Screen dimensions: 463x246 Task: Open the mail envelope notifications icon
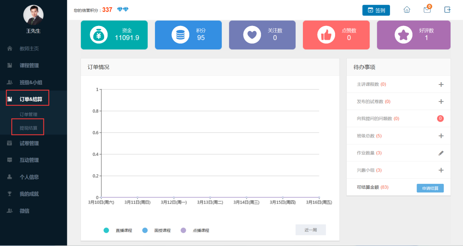[427, 10]
